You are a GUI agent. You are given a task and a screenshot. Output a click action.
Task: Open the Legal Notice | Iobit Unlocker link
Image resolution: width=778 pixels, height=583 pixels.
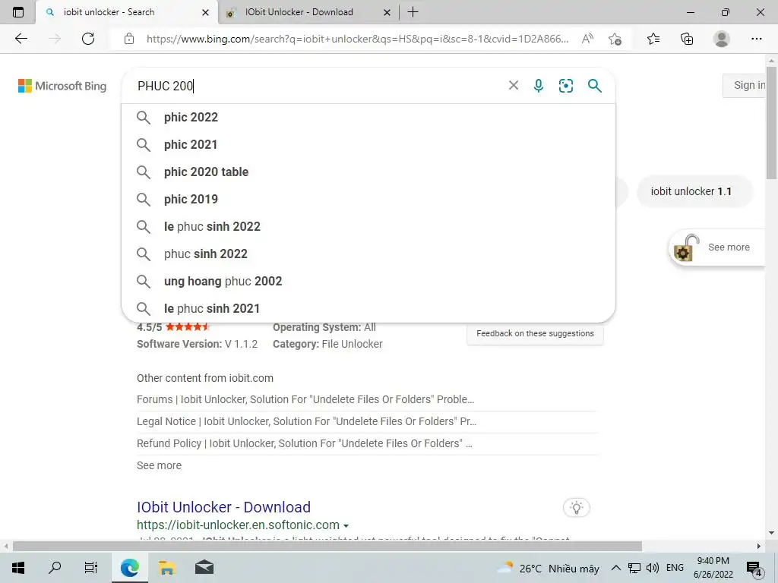coord(306,421)
